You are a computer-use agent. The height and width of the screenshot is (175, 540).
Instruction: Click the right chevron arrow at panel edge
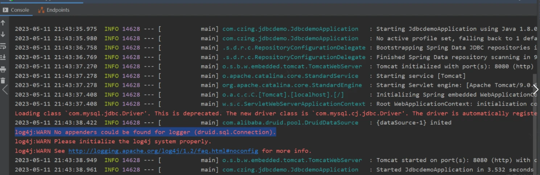point(535,90)
